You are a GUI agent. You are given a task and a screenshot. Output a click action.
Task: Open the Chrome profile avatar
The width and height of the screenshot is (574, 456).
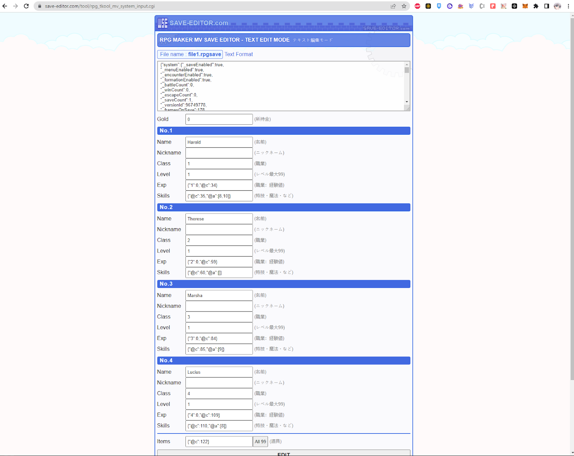(557, 6)
